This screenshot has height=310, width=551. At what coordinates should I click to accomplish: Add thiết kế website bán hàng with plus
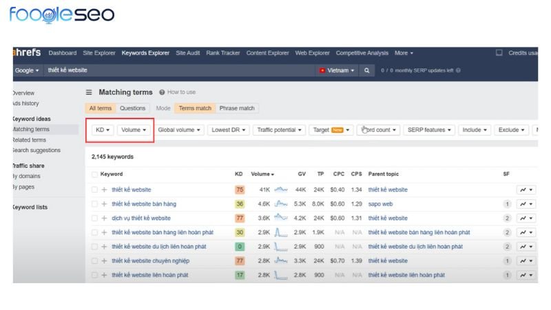coord(104,204)
